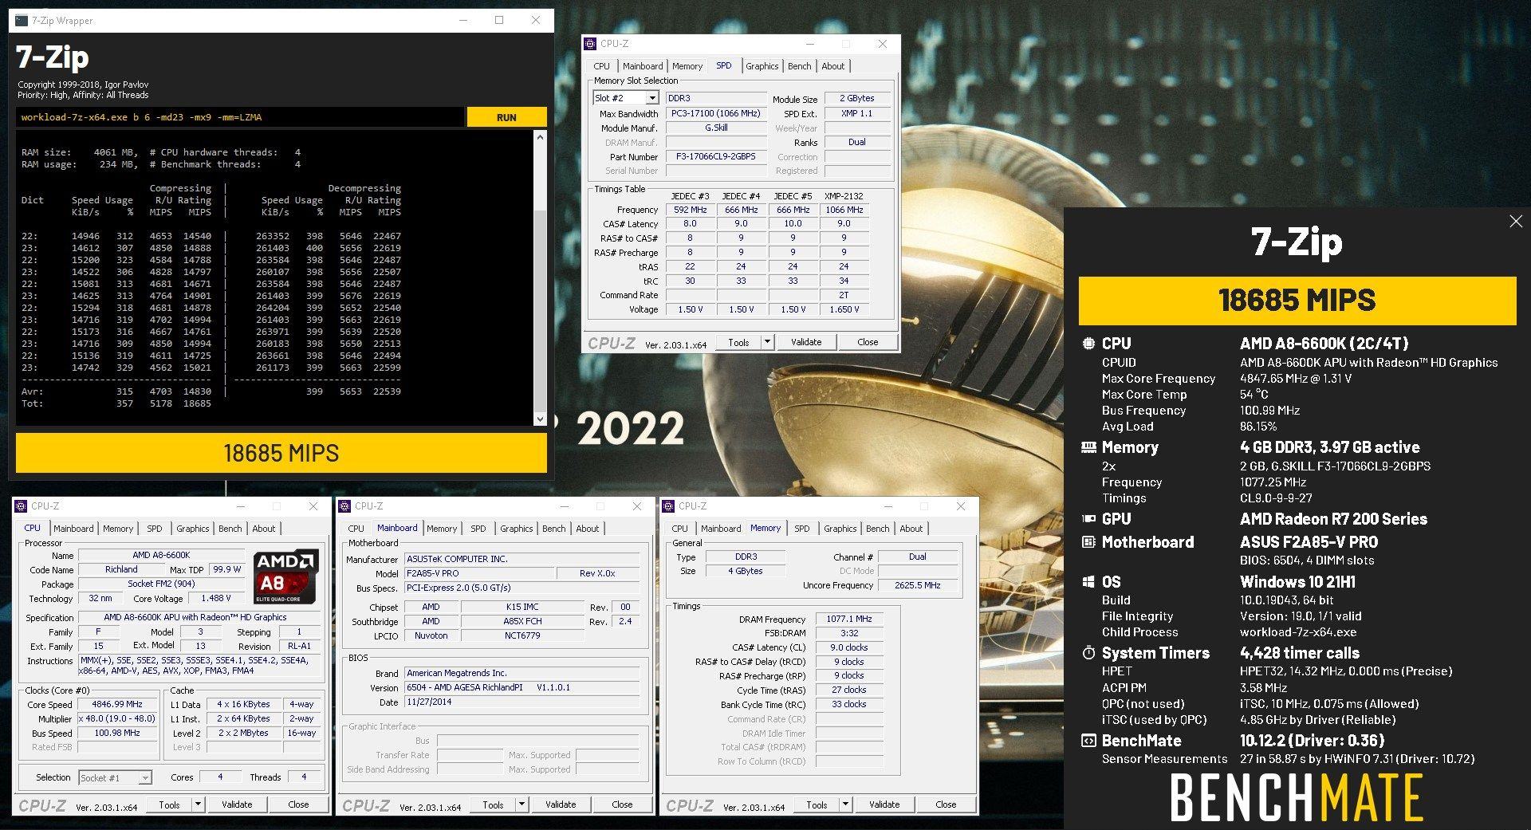Click the CPU chip icon in BenchMate
Viewport: 1531px width, 830px height.
coord(1088,344)
